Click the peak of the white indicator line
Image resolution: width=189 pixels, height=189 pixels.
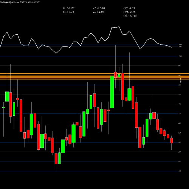point(119,27)
